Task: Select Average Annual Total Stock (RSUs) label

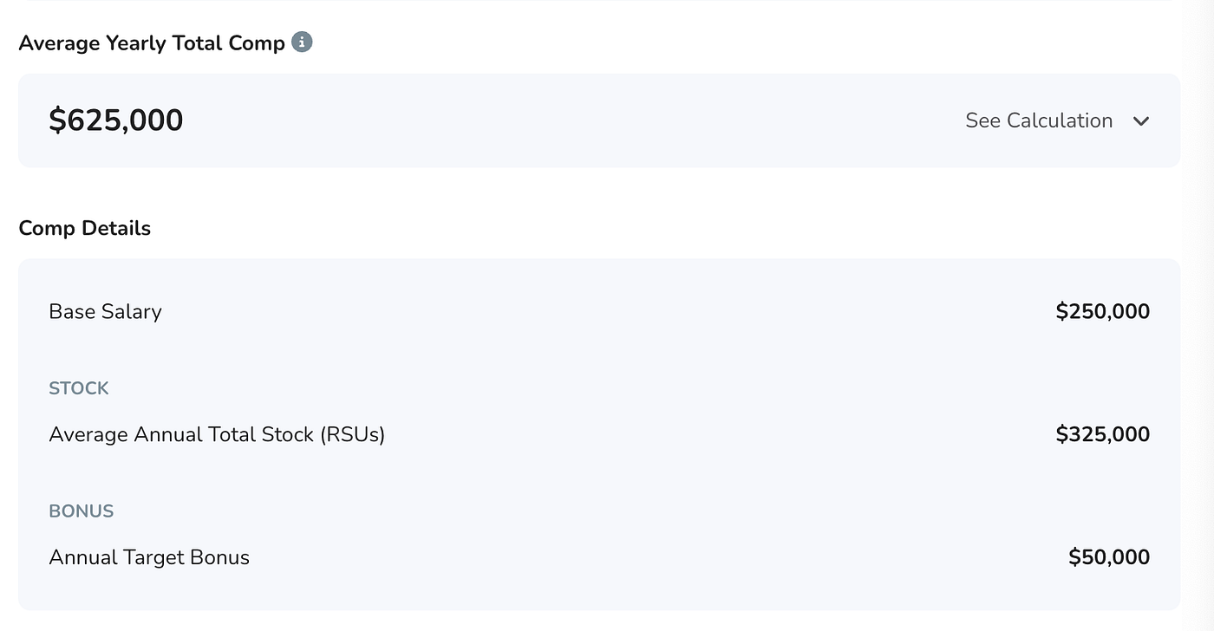Action: tap(217, 434)
